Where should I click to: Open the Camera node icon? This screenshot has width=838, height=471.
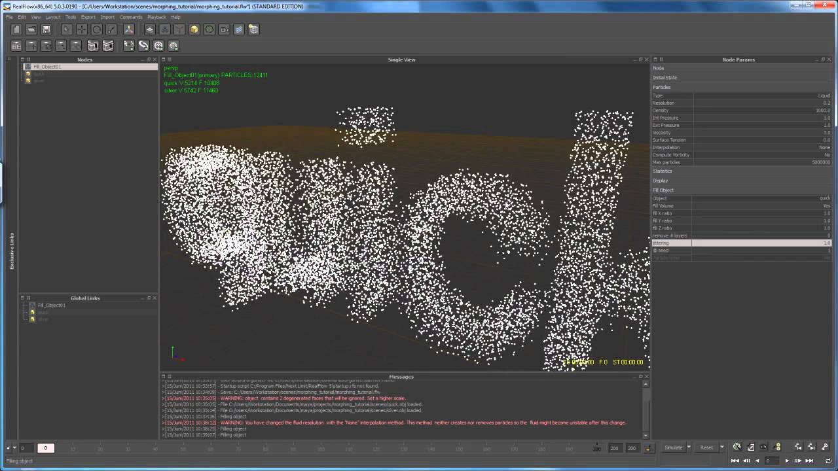point(224,29)
